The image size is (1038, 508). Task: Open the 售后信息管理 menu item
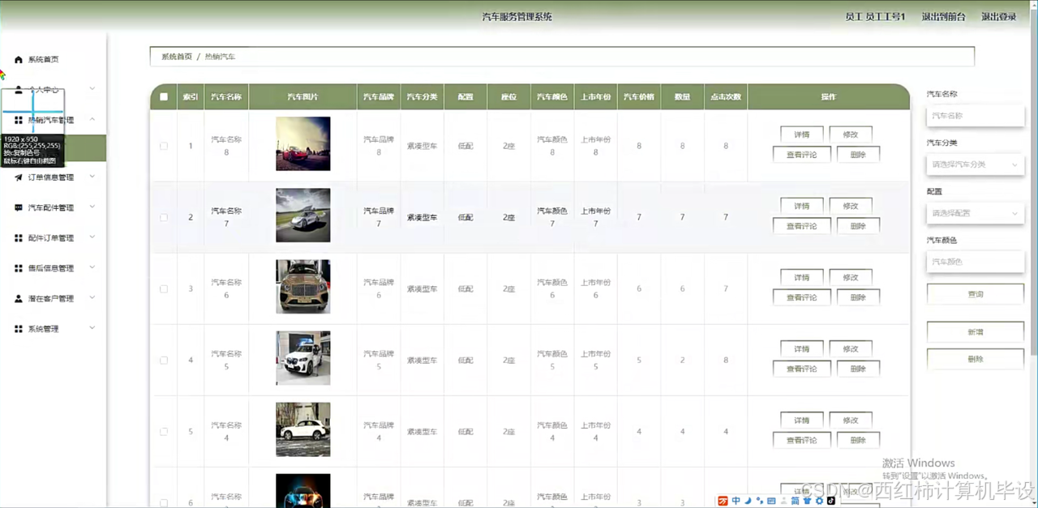point(53,268)
